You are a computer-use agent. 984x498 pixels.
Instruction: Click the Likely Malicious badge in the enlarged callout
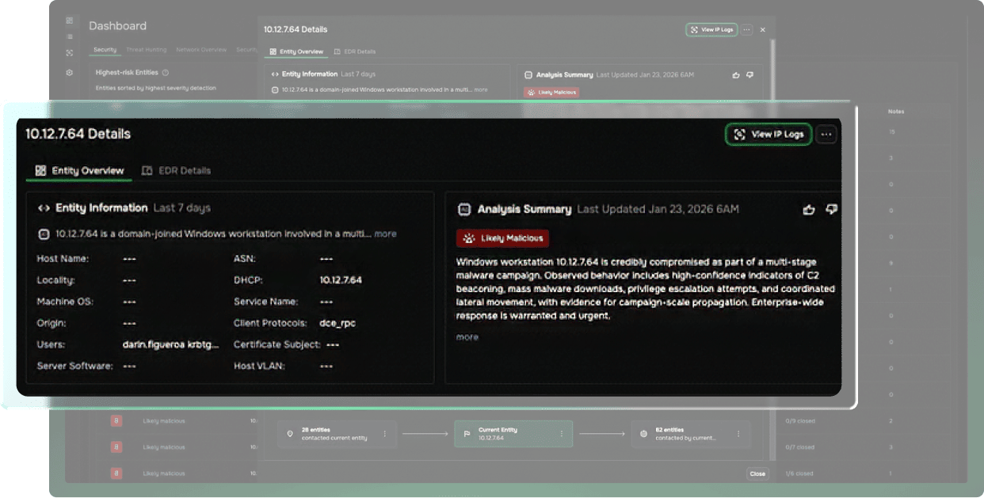pos(502,238)
